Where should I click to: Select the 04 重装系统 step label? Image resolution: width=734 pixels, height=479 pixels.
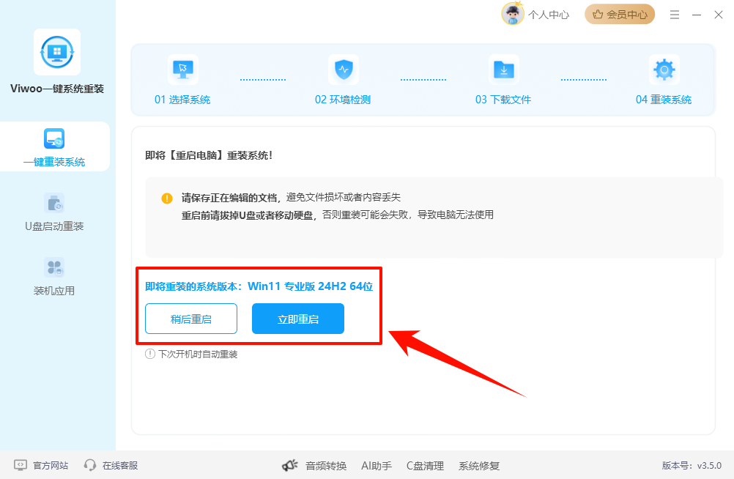coord(664,100)
